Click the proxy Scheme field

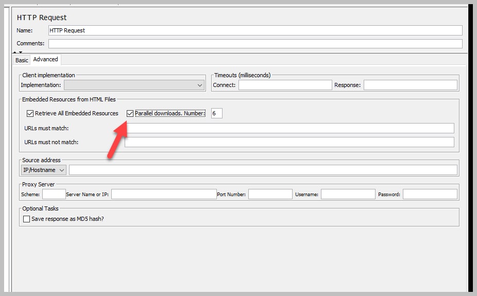coord(54,194)
